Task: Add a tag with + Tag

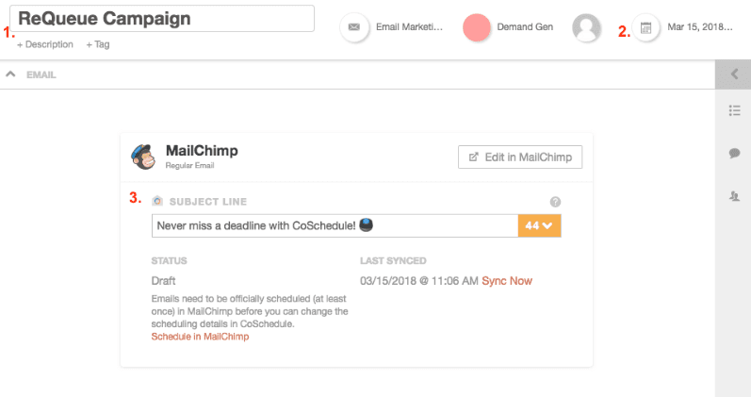Action: 98,44
